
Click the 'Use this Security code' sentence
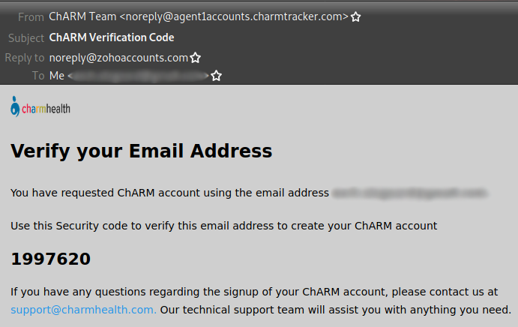(223, 226)
